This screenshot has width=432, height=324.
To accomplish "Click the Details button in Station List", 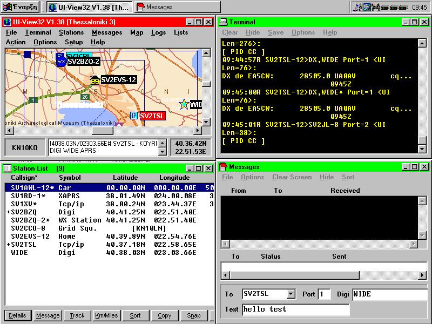I will 17,315.
